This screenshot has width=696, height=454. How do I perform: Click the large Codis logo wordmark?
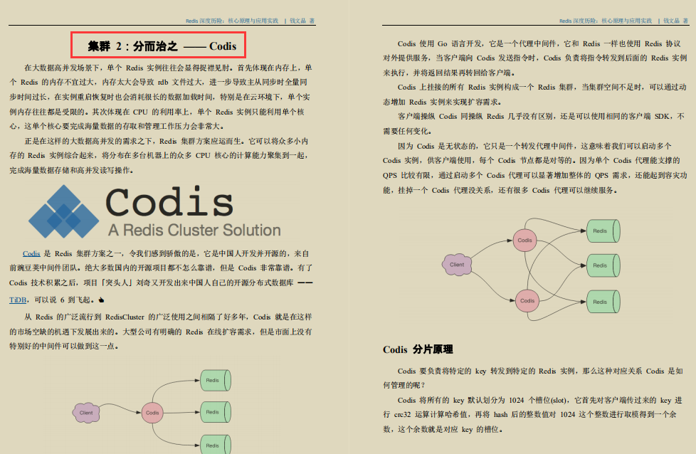point(169,202)
